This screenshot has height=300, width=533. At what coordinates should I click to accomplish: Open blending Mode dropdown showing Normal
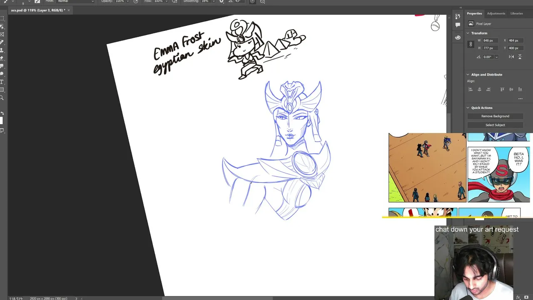76,2
